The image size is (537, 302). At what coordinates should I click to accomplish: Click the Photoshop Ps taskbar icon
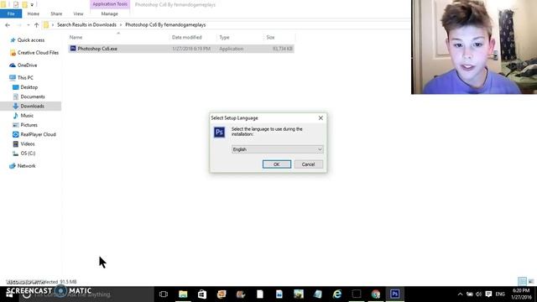pos(395,294)
